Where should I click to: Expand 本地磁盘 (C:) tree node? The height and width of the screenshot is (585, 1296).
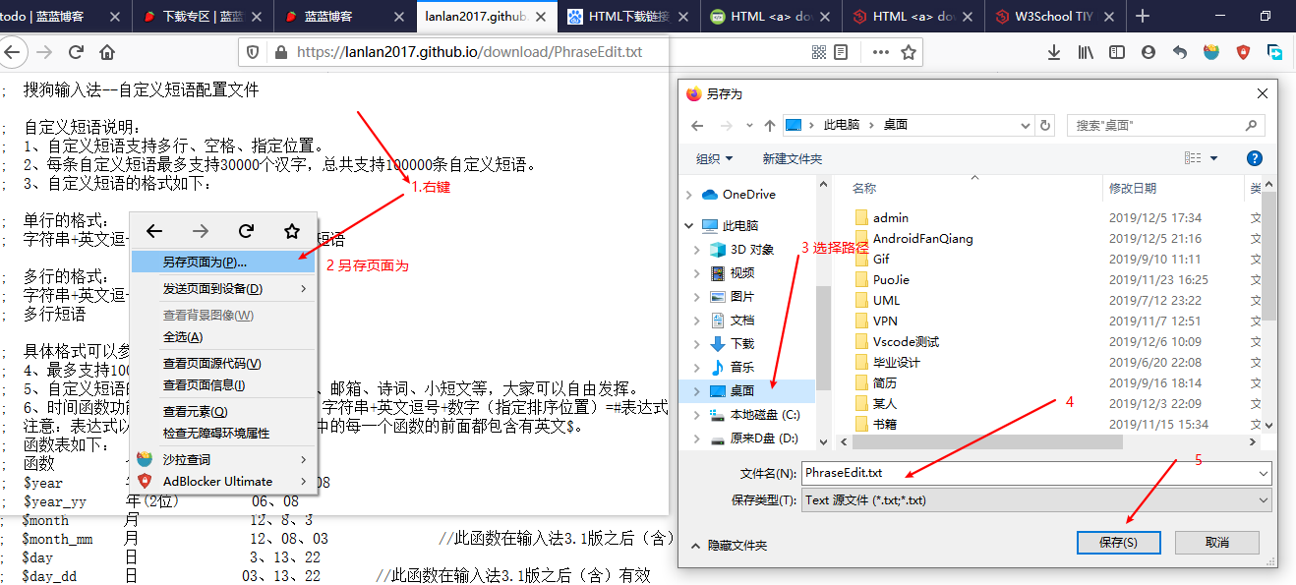[697, 415]
